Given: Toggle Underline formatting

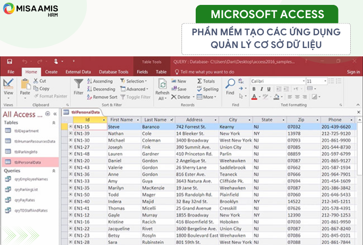Looking at the screenshot, I should point(269,89).
